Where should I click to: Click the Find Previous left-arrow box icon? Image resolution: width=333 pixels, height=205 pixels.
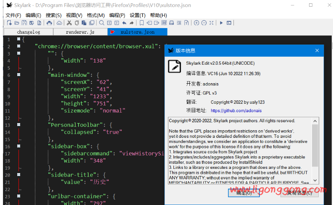(109, 23)
